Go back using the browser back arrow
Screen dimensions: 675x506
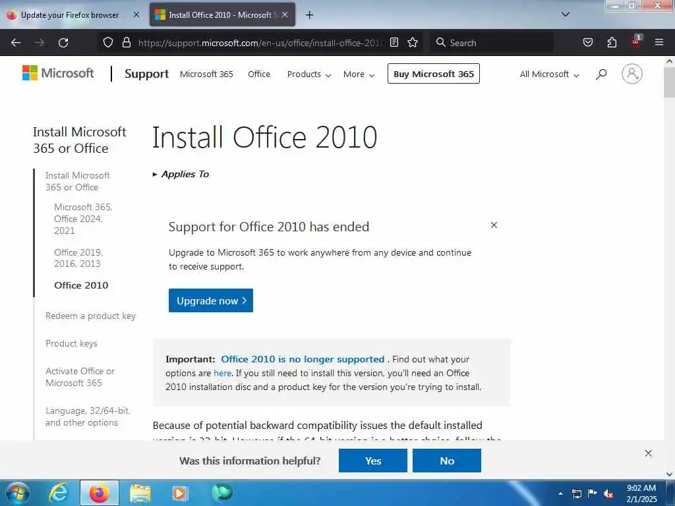click(16, 43)
